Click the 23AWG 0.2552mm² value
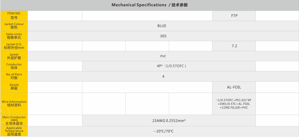The width and height of the screenshot is (299, 137). coord(169,120)
